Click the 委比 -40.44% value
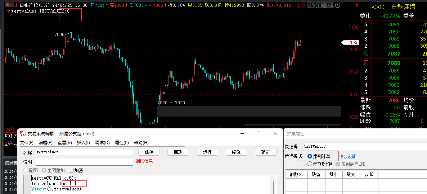Image resolution: width=427 pixels, height=194 pixels. click(x=390, y=16)
